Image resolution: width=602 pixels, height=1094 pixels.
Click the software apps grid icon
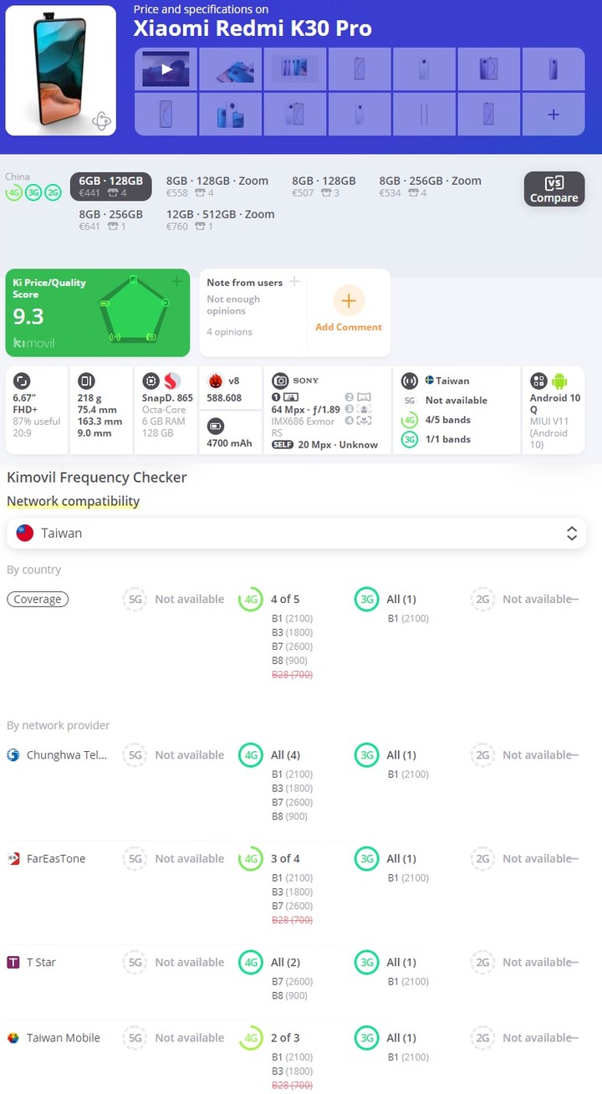point(538,381)
